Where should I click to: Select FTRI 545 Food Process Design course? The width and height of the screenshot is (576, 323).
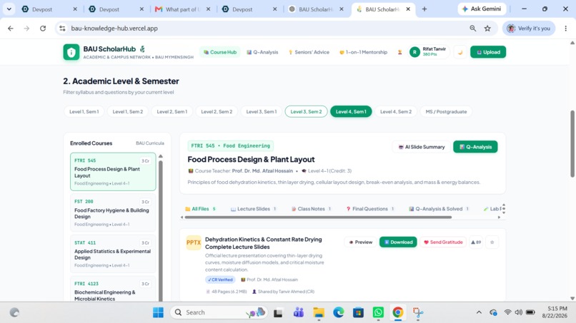[x=113, y=172]
